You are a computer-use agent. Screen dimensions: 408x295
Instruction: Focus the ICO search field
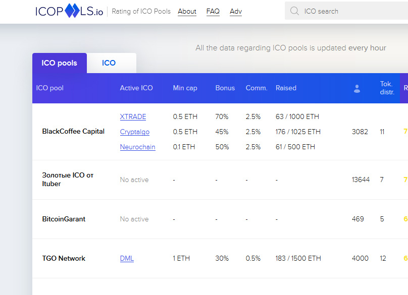click(346, 11)
